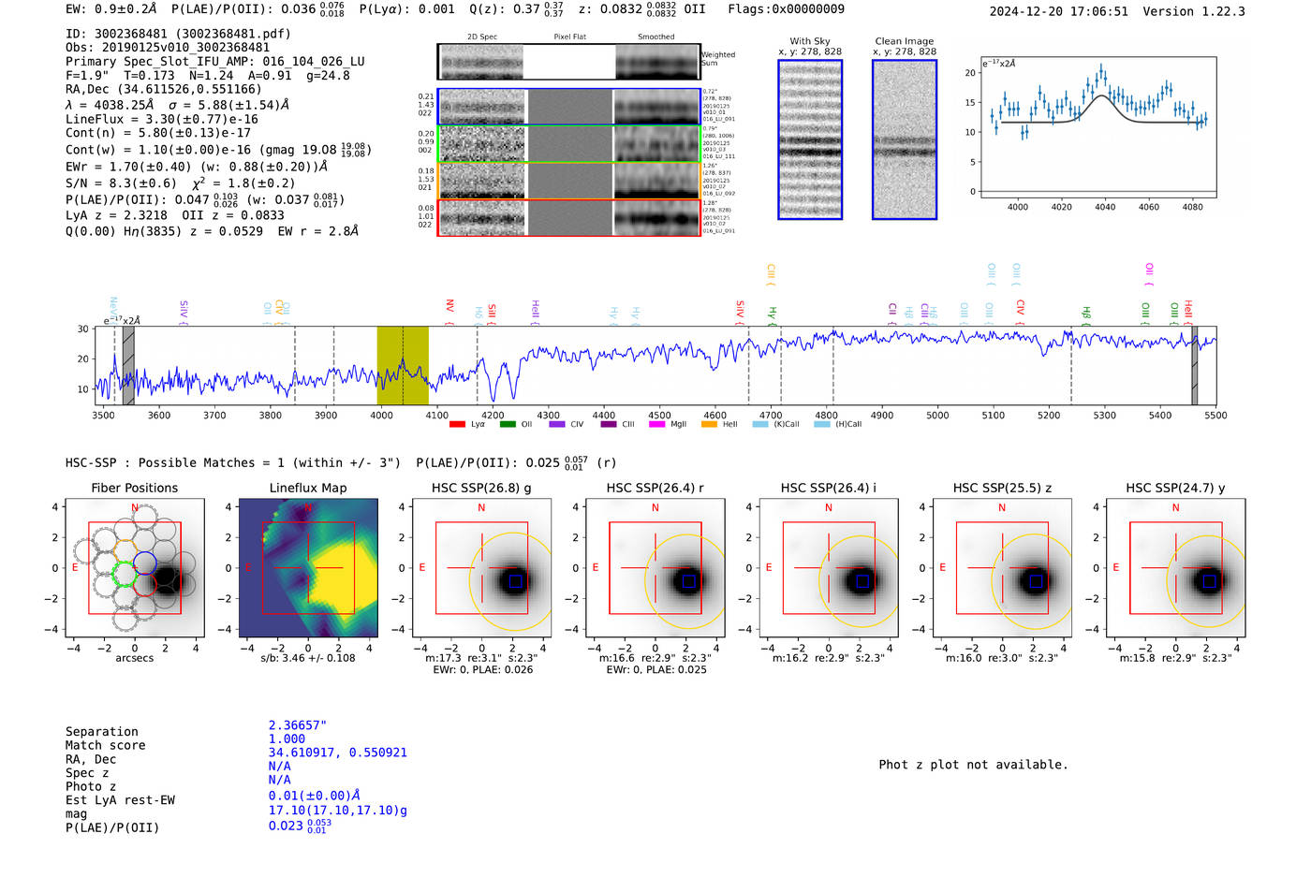Click the ID 3002368481 (3002368481.pdf) text
The width and height of the screenshot is (1311, 892).
tap(178, 34)
